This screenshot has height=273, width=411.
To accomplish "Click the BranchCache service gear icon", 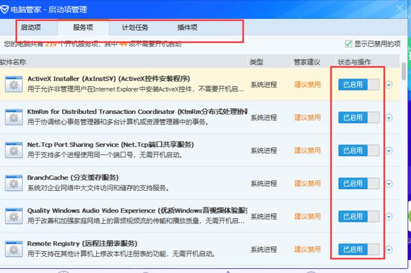I will 13,183.
